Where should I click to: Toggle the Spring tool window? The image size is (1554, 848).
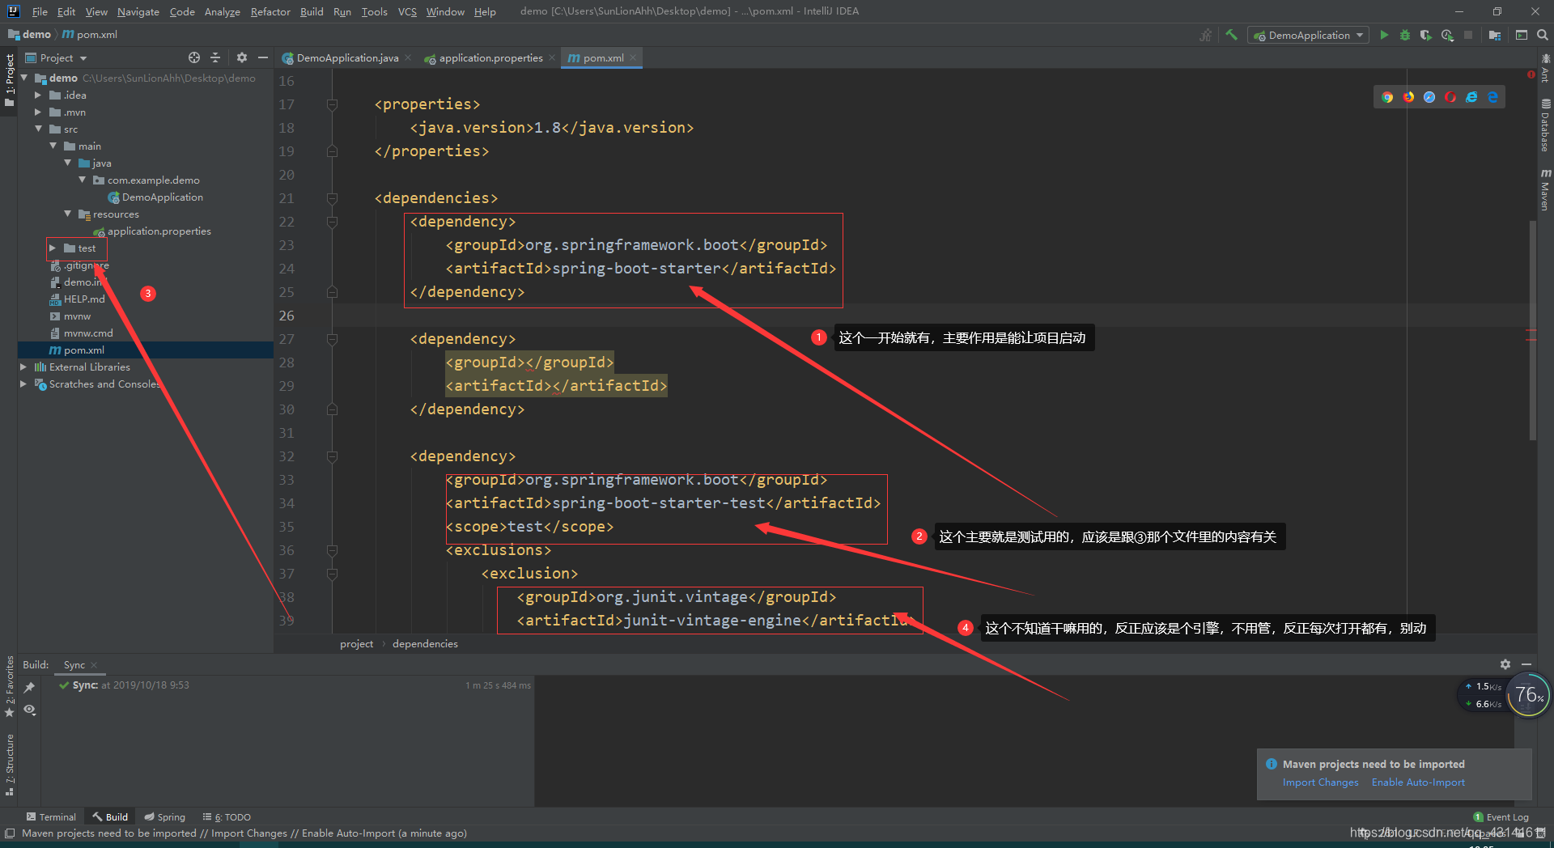[x=165, y=817]
